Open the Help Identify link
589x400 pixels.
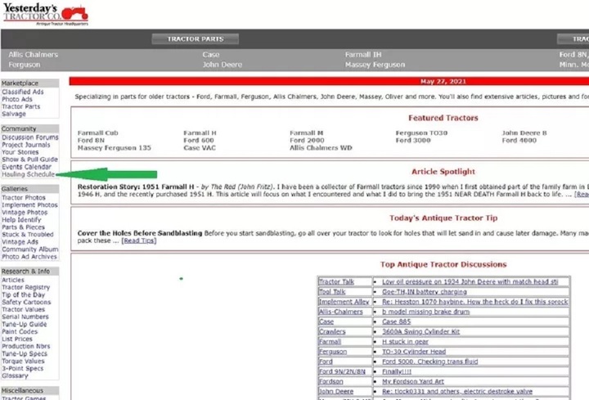pyautogui.click(x=21, y=220)
